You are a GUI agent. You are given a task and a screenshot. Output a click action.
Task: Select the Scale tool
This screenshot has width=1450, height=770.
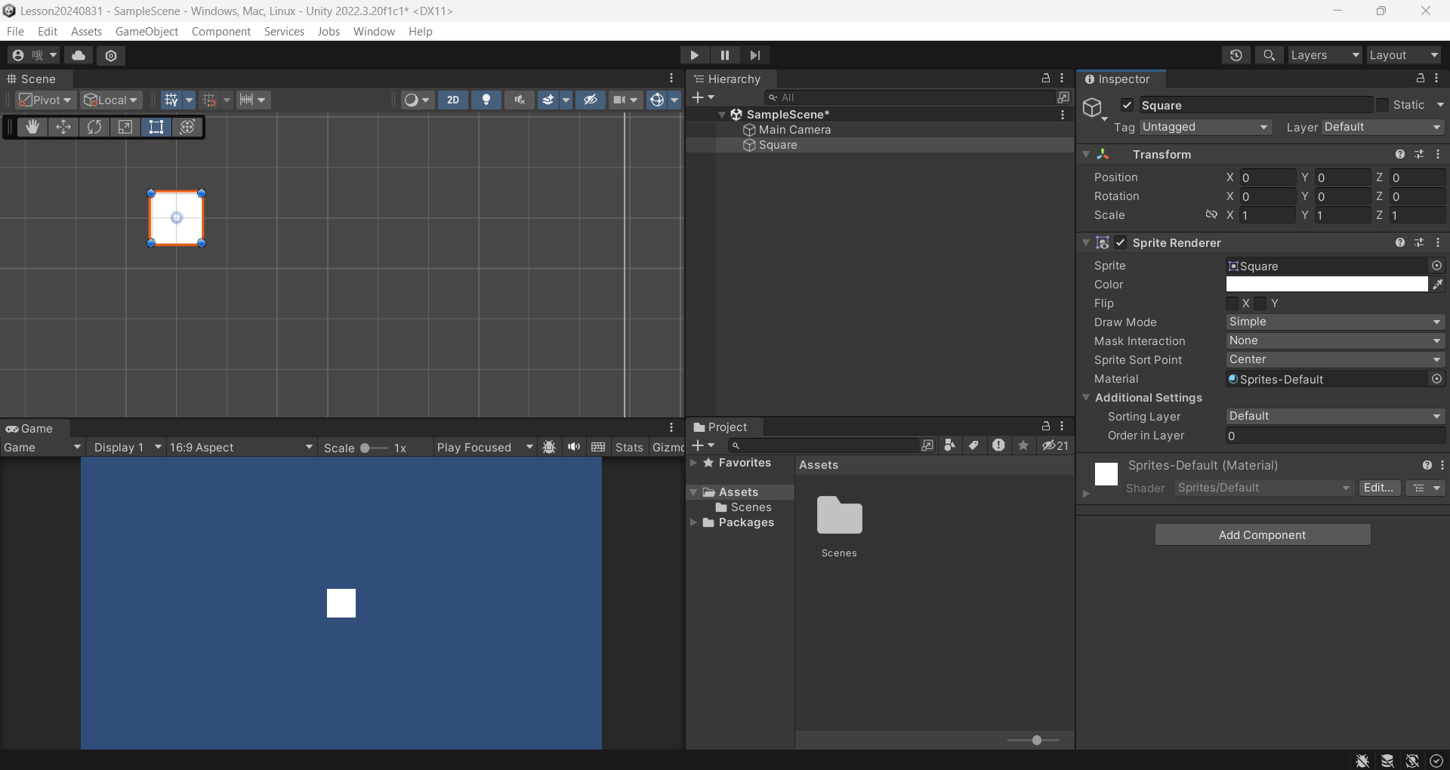pyautogui.click(x=125, y=127)
